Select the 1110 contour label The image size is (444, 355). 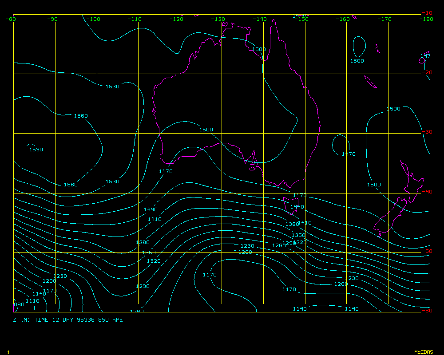click(x=32, y=301)
